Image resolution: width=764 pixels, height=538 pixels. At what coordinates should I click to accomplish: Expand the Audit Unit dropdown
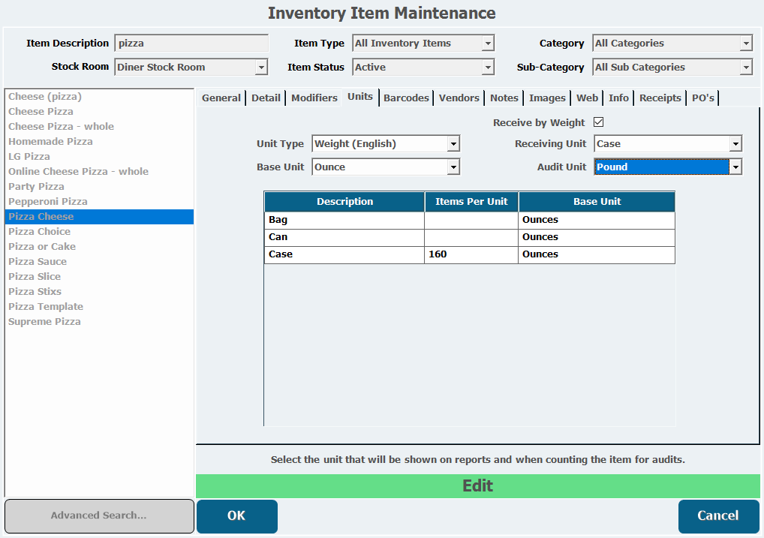667,167
